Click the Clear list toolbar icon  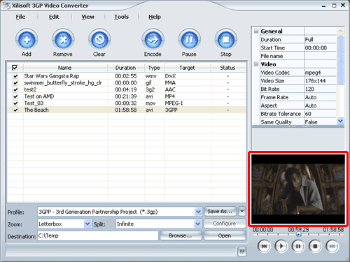(99, 40)
